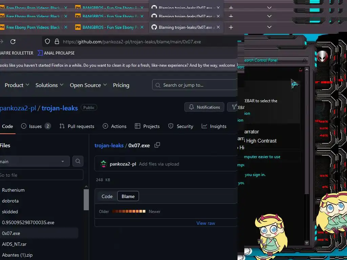Copy the 0x07.exe file path
Screen dimensions: 347x260
click(x=157, y=145)
